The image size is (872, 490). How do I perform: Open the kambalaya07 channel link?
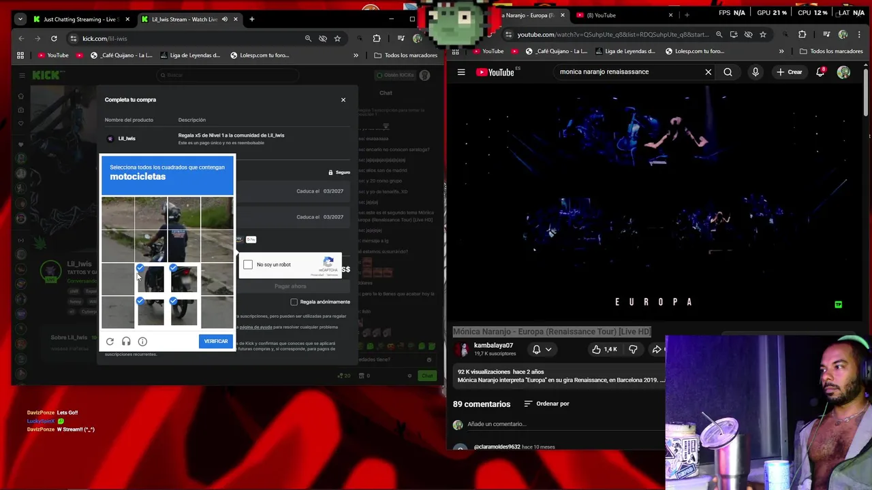tap(493, 346)
